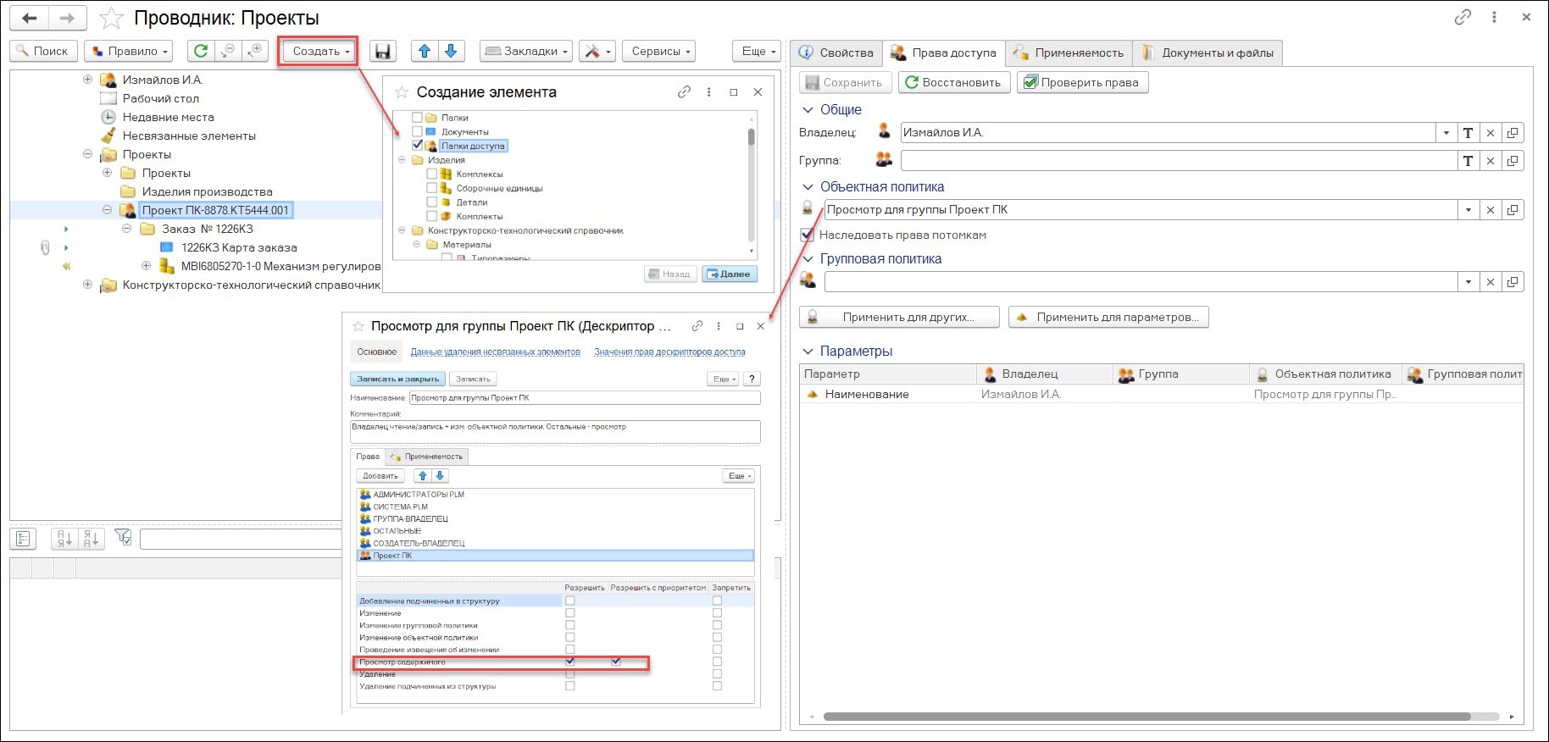Image resolution: width=1549 pixels, height=742 pixels.
Task: Open the Создать dropdown
Action: tap(320, 51)
